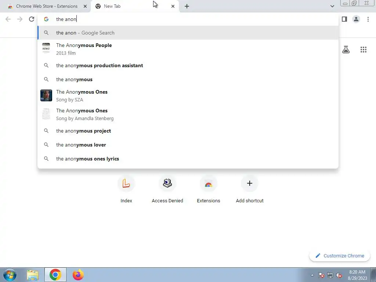
Task: Click the magnifier icon beside 'the anonymous project'
Action: point(46,131)
